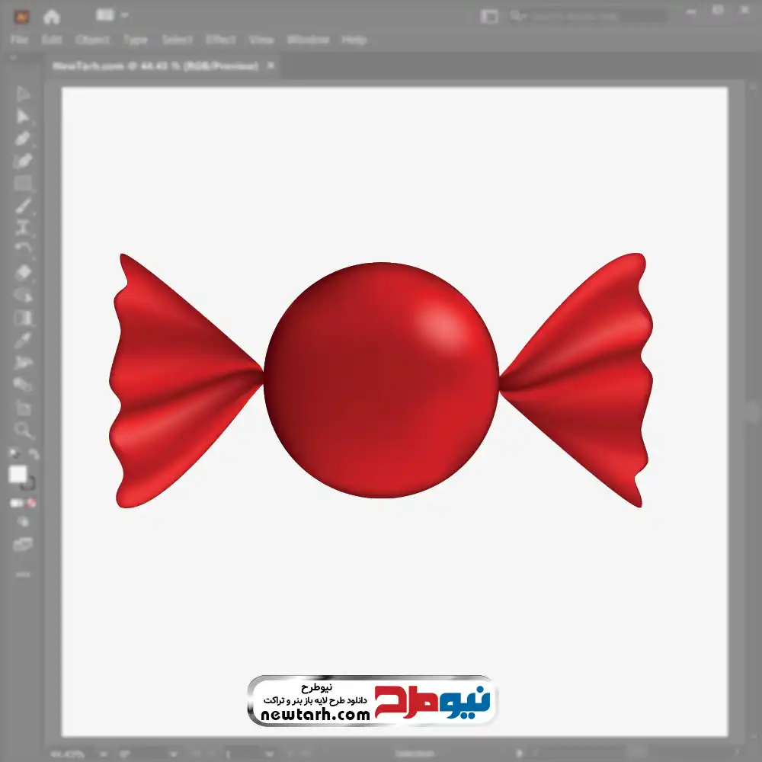
Task: Select the Selection tool arrow
Action: click(x=23, y=94)
